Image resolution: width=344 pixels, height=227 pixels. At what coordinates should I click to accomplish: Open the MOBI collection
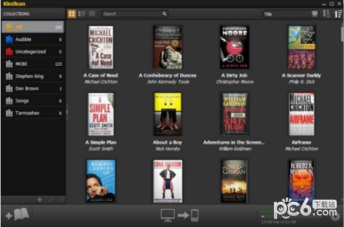point(33,64)
